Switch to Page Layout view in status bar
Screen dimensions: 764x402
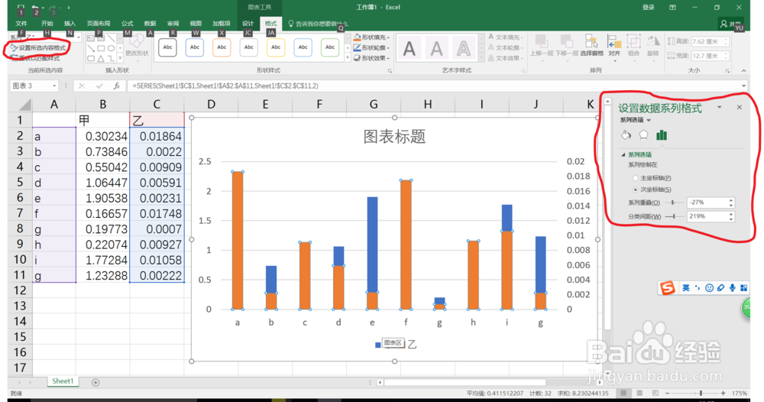(639, 393)
